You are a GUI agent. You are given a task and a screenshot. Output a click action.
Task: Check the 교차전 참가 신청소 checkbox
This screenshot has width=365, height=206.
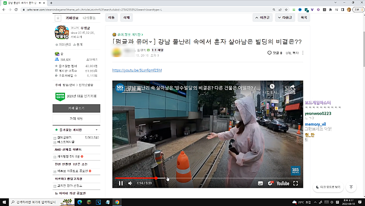click(x=56, y=186)
